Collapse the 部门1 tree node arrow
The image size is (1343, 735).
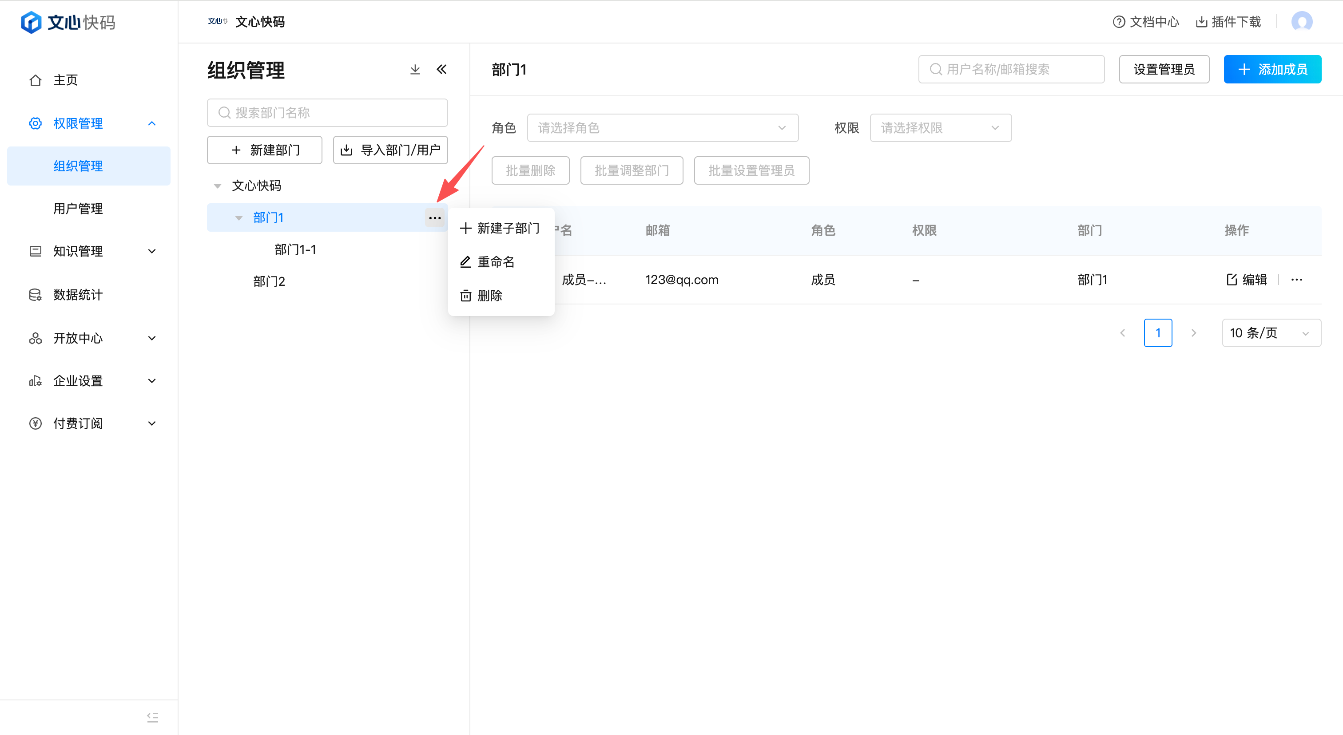(239, 218)
